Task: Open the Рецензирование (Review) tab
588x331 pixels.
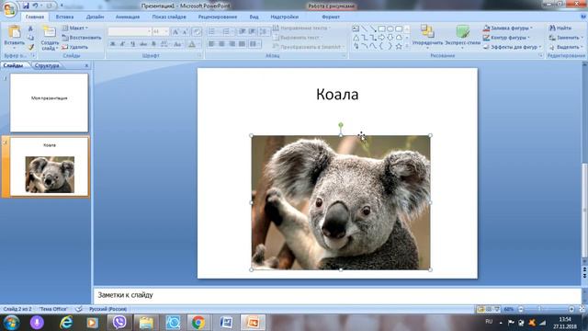Action: coord(218,17)
